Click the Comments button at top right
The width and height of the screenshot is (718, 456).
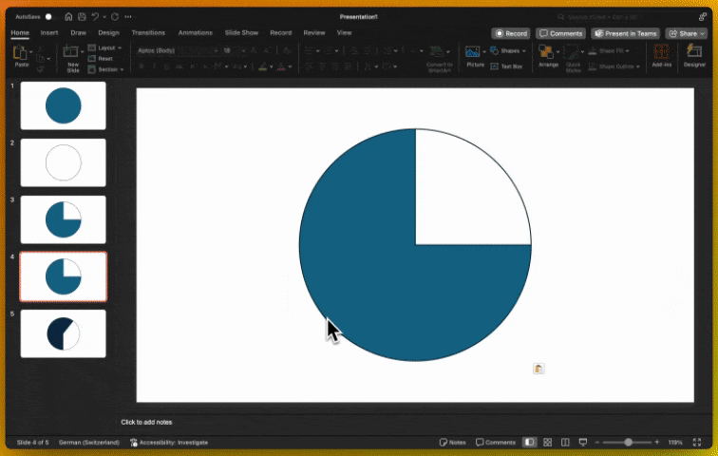coord(560,33)
